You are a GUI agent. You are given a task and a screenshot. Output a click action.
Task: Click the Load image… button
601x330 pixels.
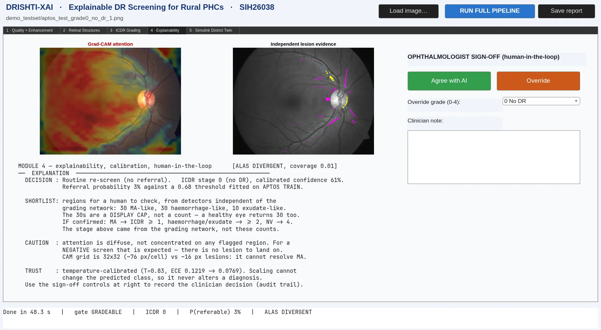point(408,11)
